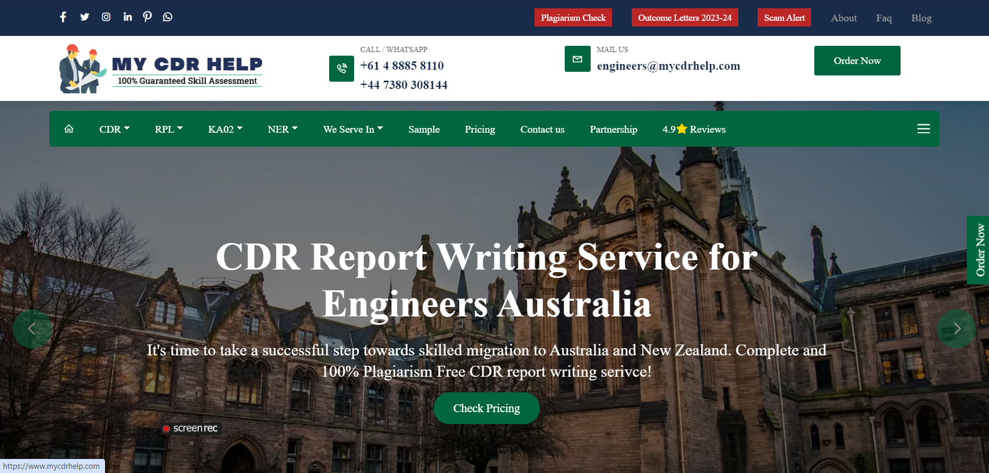Expand the CDR dropdown menu

[x=114, y=130]
